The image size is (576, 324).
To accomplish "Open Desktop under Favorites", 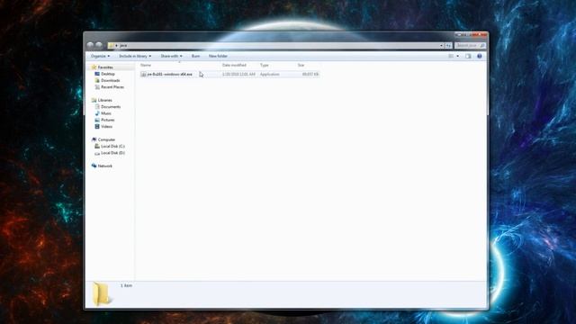I will tap(108, 74).
